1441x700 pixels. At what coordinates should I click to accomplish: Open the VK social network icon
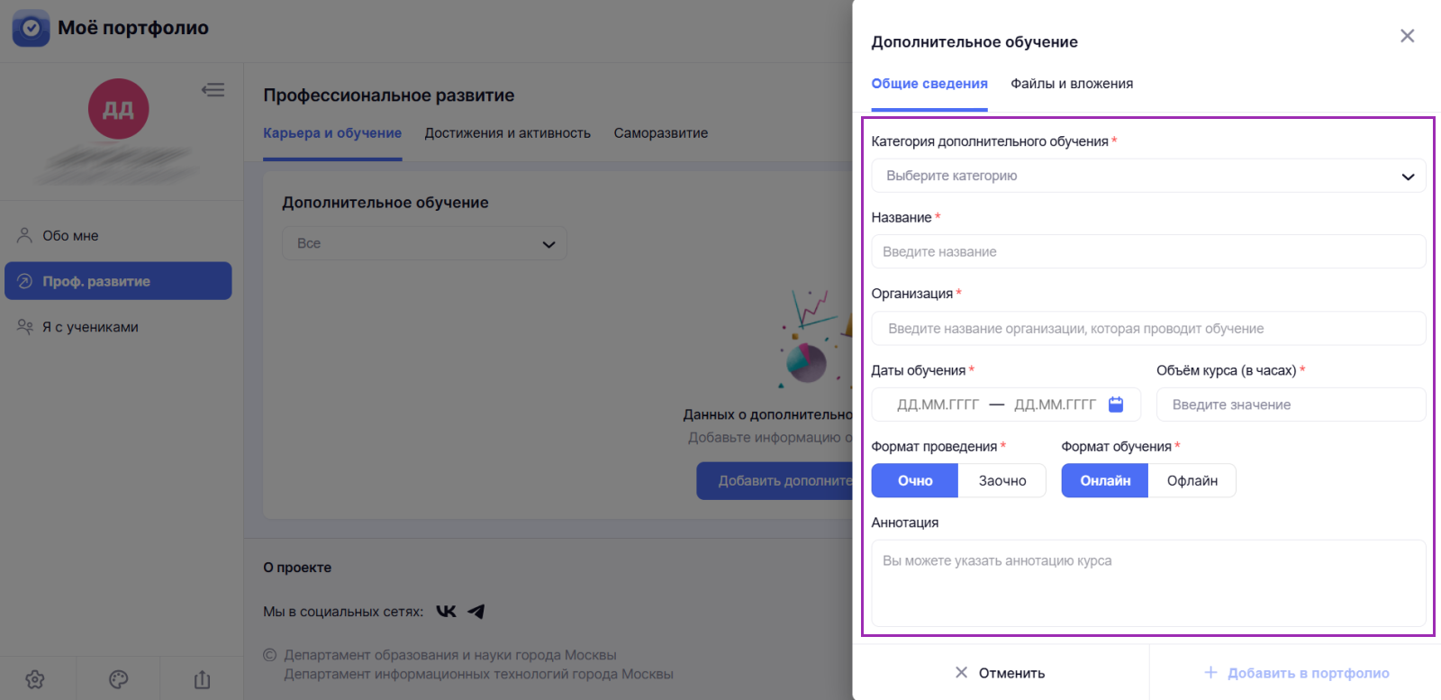tap(446, 612)
